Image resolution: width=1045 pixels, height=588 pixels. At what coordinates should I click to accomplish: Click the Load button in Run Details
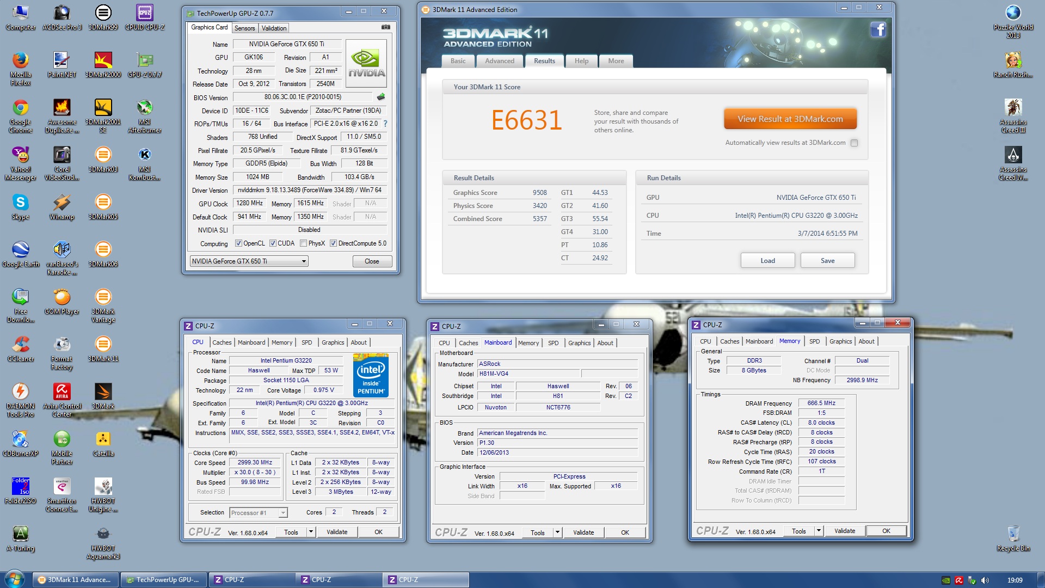coord(767,261)
